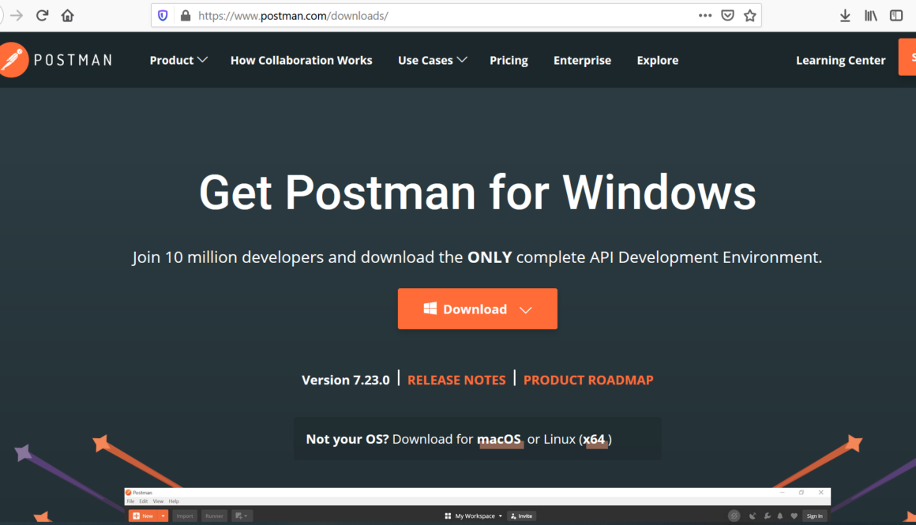Open Help menu in Postman preview
The height and width of the screenshot is (525, 916).
click(x=174, y=501)
